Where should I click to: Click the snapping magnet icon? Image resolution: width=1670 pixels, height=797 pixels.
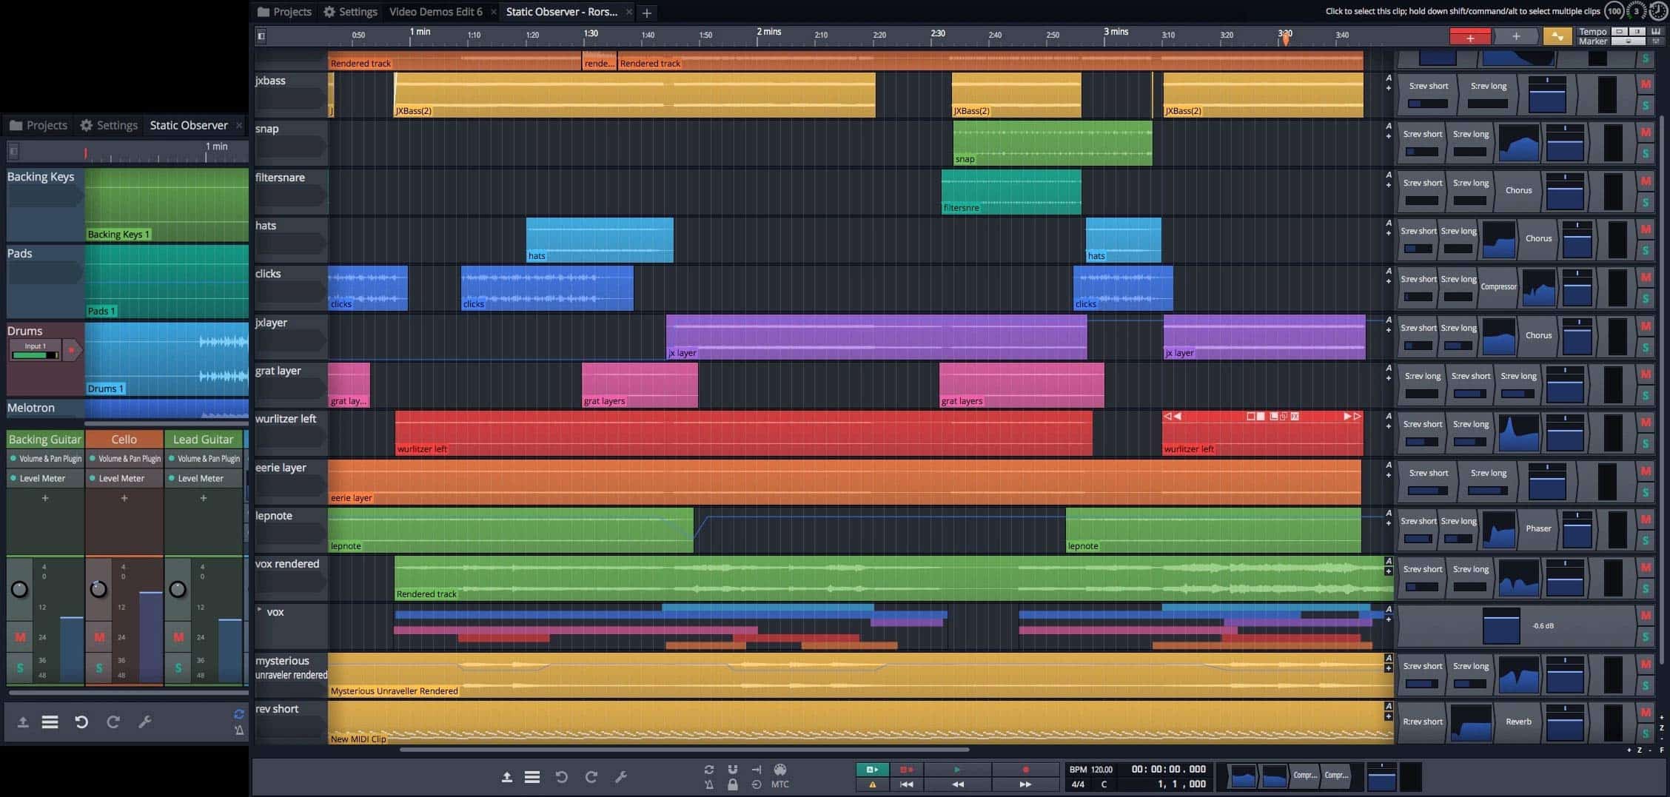[x=732, y=770]
